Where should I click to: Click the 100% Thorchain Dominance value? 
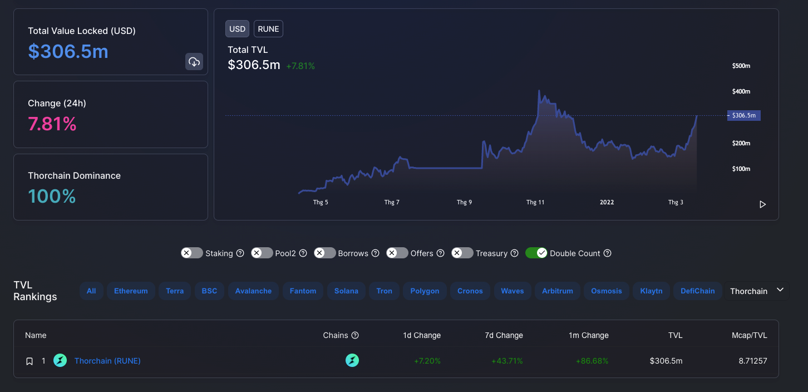coord(52,197)
